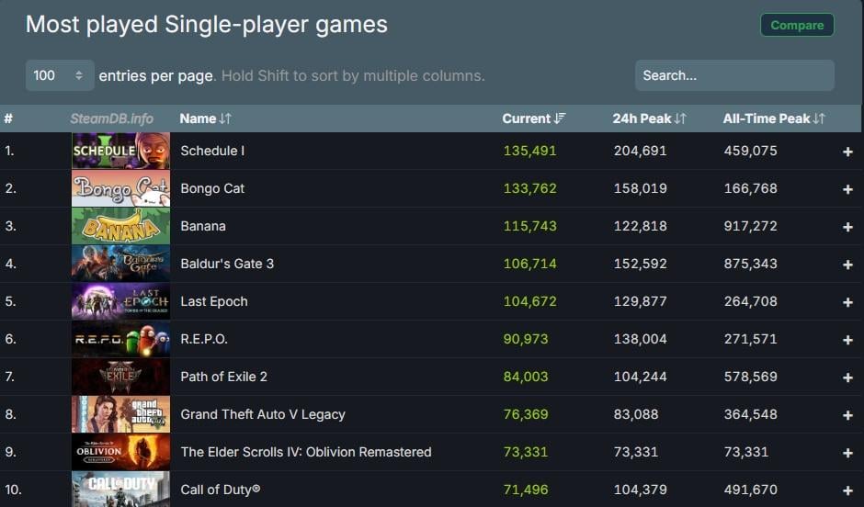The image size is (864, 507).
Task: Open the Bongo Cat game link
Action: point(212,188)
